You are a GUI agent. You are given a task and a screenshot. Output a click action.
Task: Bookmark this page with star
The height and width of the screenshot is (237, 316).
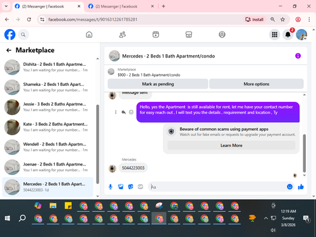click(283, 20)
